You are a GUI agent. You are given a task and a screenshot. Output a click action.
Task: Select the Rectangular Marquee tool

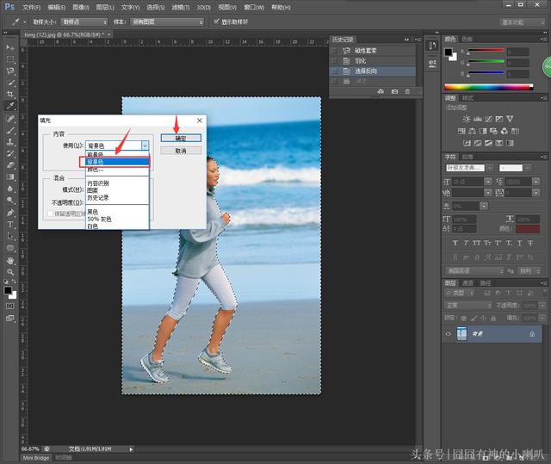tap(10, 58)
